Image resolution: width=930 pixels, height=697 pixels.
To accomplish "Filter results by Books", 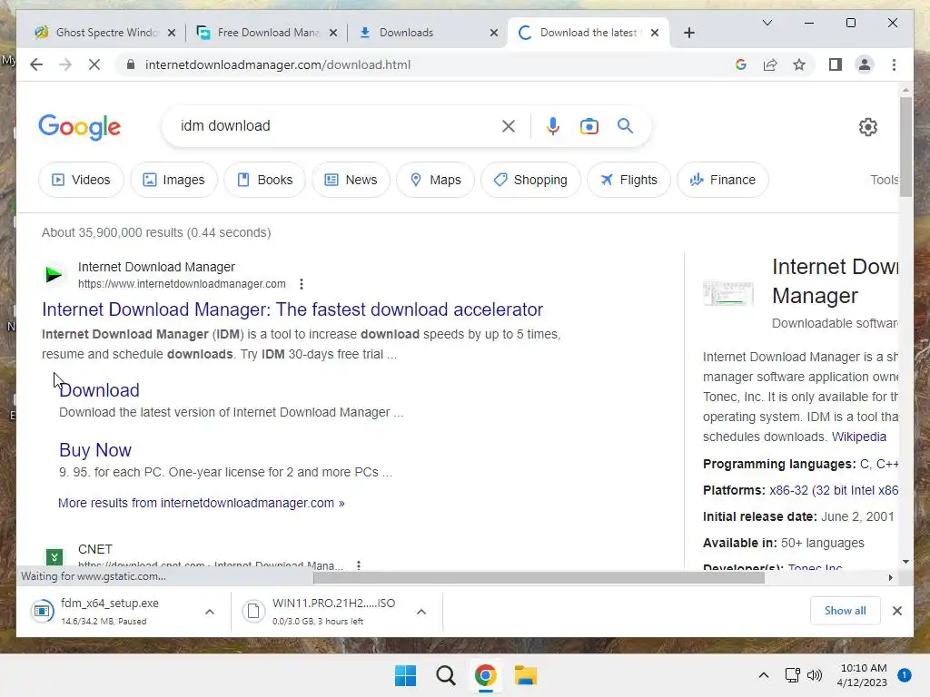I will 264,180.
